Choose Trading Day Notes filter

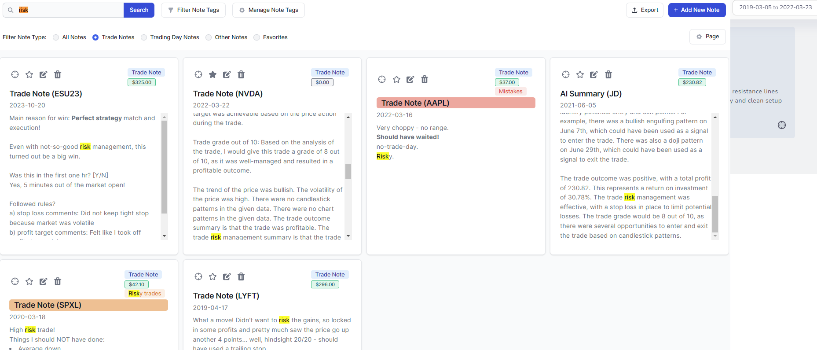[144, 37]
